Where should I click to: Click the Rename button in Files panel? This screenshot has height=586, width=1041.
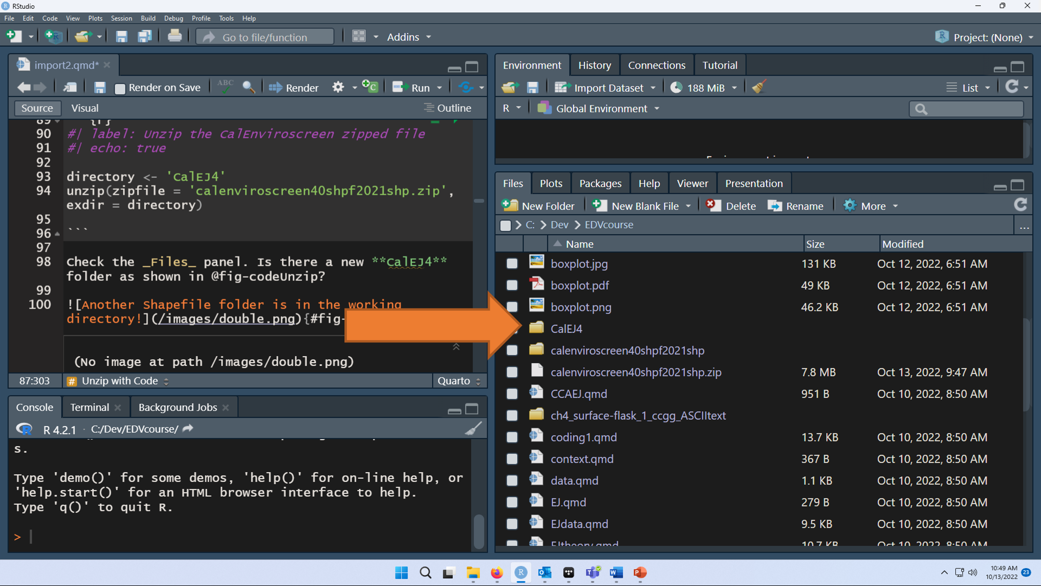point(802,205)
